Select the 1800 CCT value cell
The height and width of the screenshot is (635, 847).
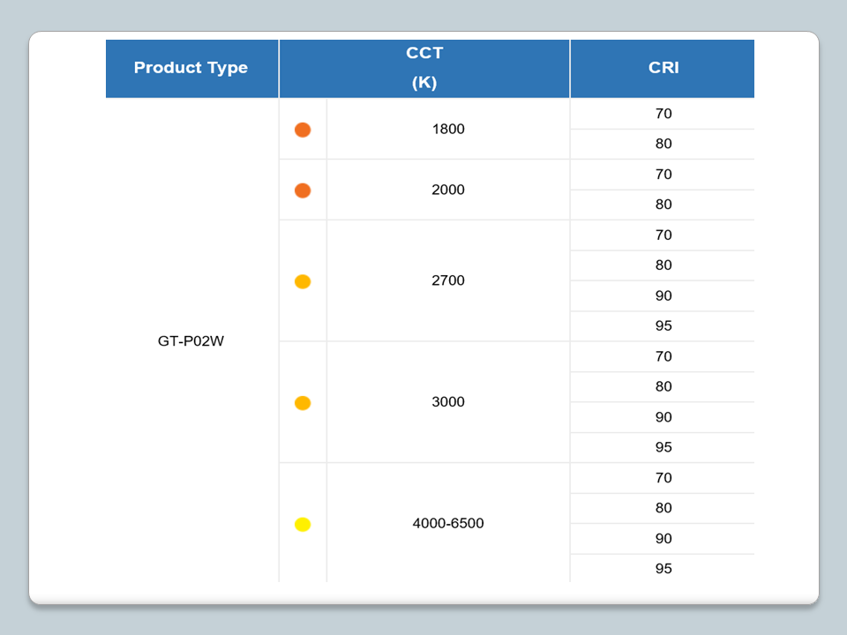448,129
